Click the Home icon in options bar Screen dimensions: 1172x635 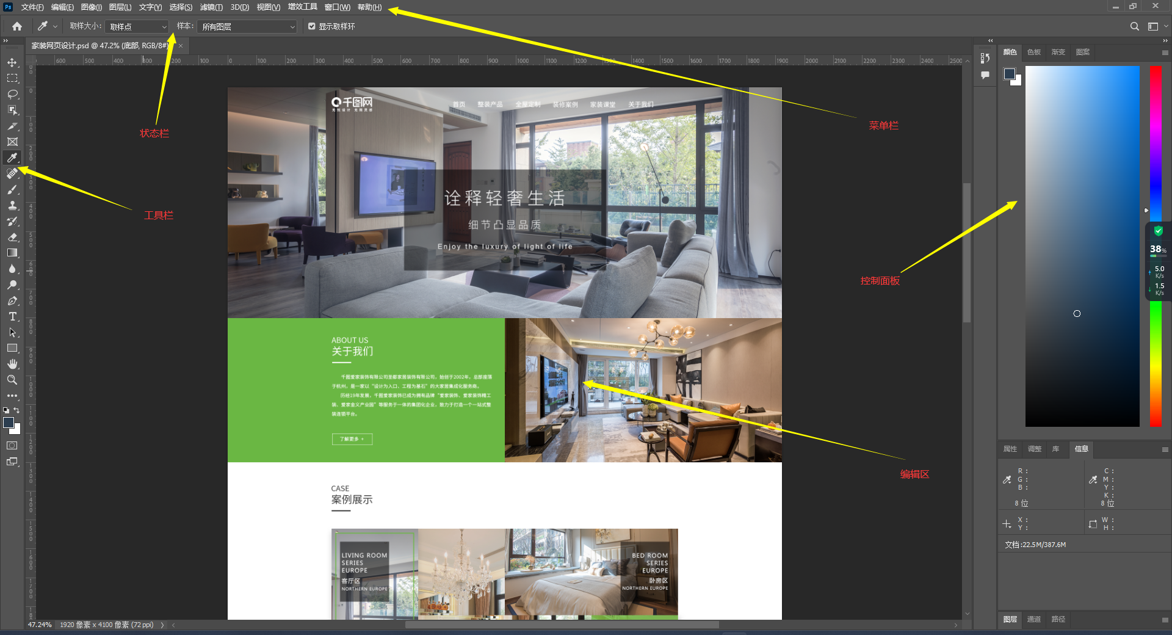click(17, 26)
